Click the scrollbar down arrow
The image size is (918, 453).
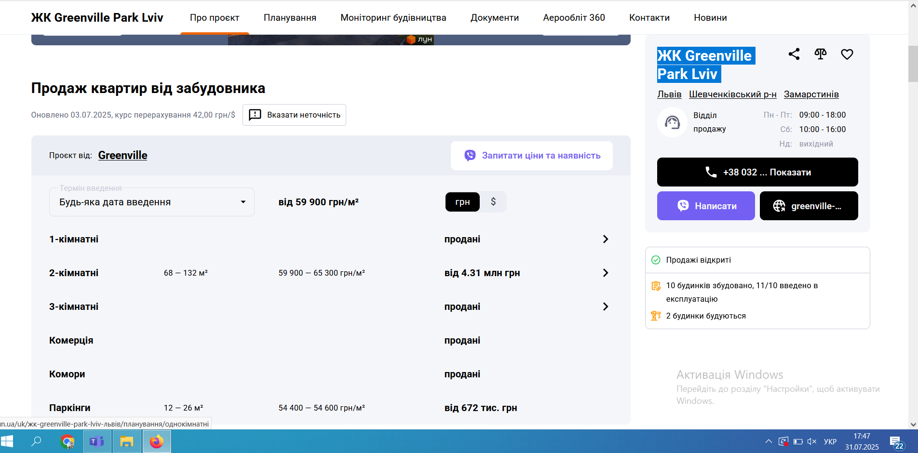pos(913,425)
